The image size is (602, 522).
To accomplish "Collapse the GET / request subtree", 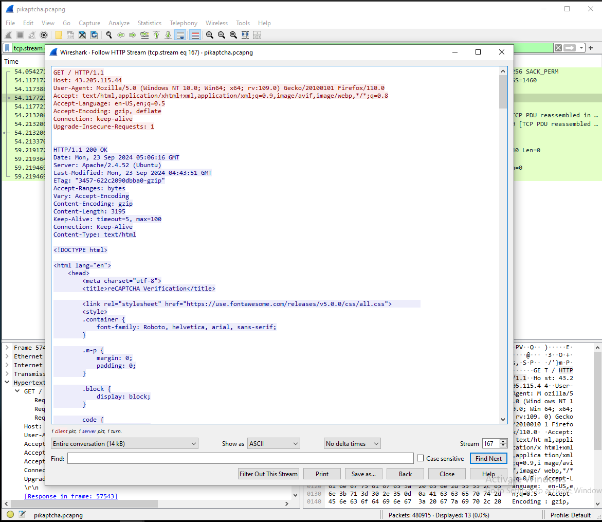I will point(17,391).
